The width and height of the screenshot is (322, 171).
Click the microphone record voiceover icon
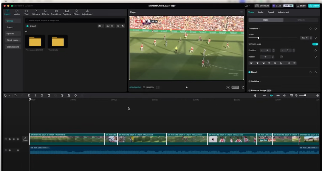(255, 95)
